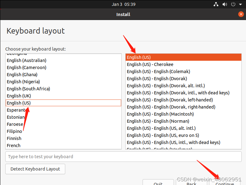
Task: Open the clock showing Jan 3 05:39
Action: click(123, 4)
